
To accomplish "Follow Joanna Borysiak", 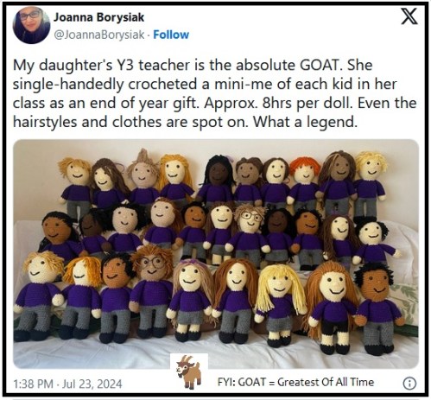I will click(x=171, y=35).
